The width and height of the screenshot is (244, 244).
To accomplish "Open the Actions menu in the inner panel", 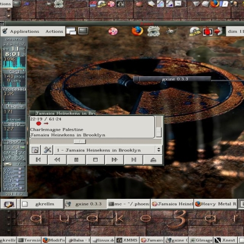I will [x=54, y=31].
